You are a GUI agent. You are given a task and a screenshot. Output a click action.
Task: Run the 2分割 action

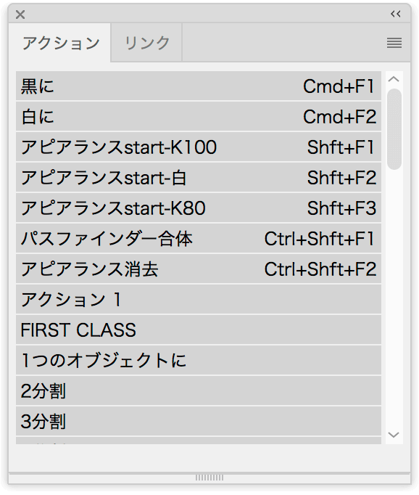pos(199,390)
